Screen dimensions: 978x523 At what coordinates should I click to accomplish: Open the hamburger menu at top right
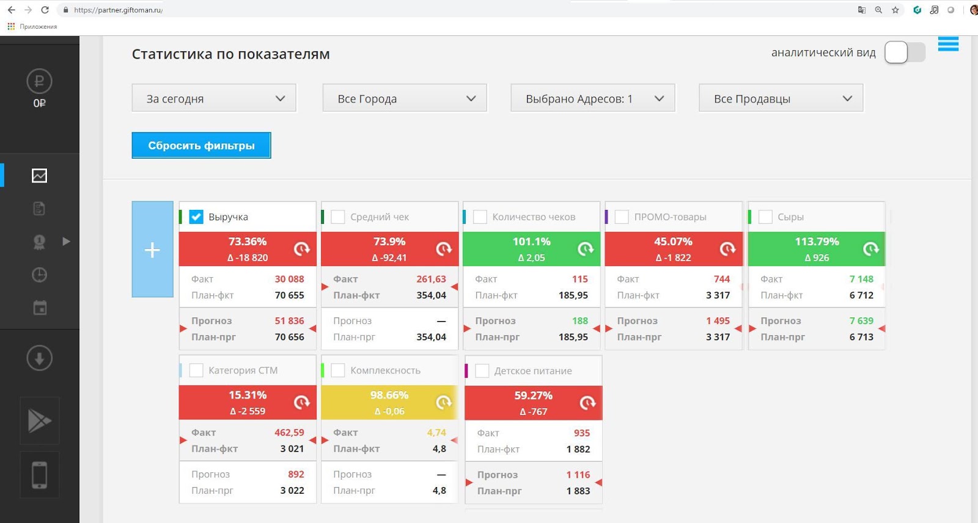point(948,44)
